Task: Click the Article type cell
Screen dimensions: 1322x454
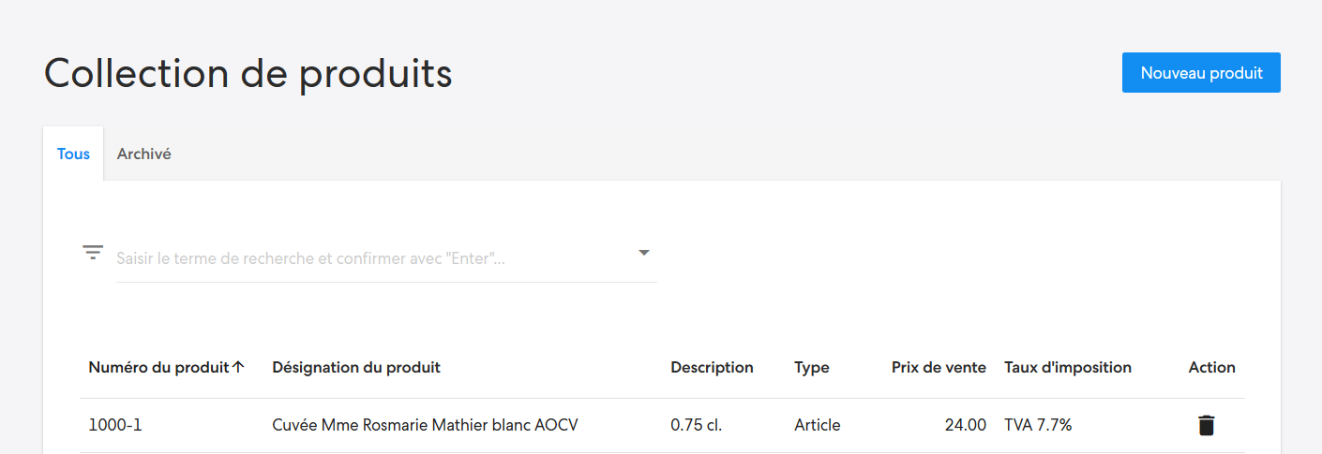Action: coord(818,425)
